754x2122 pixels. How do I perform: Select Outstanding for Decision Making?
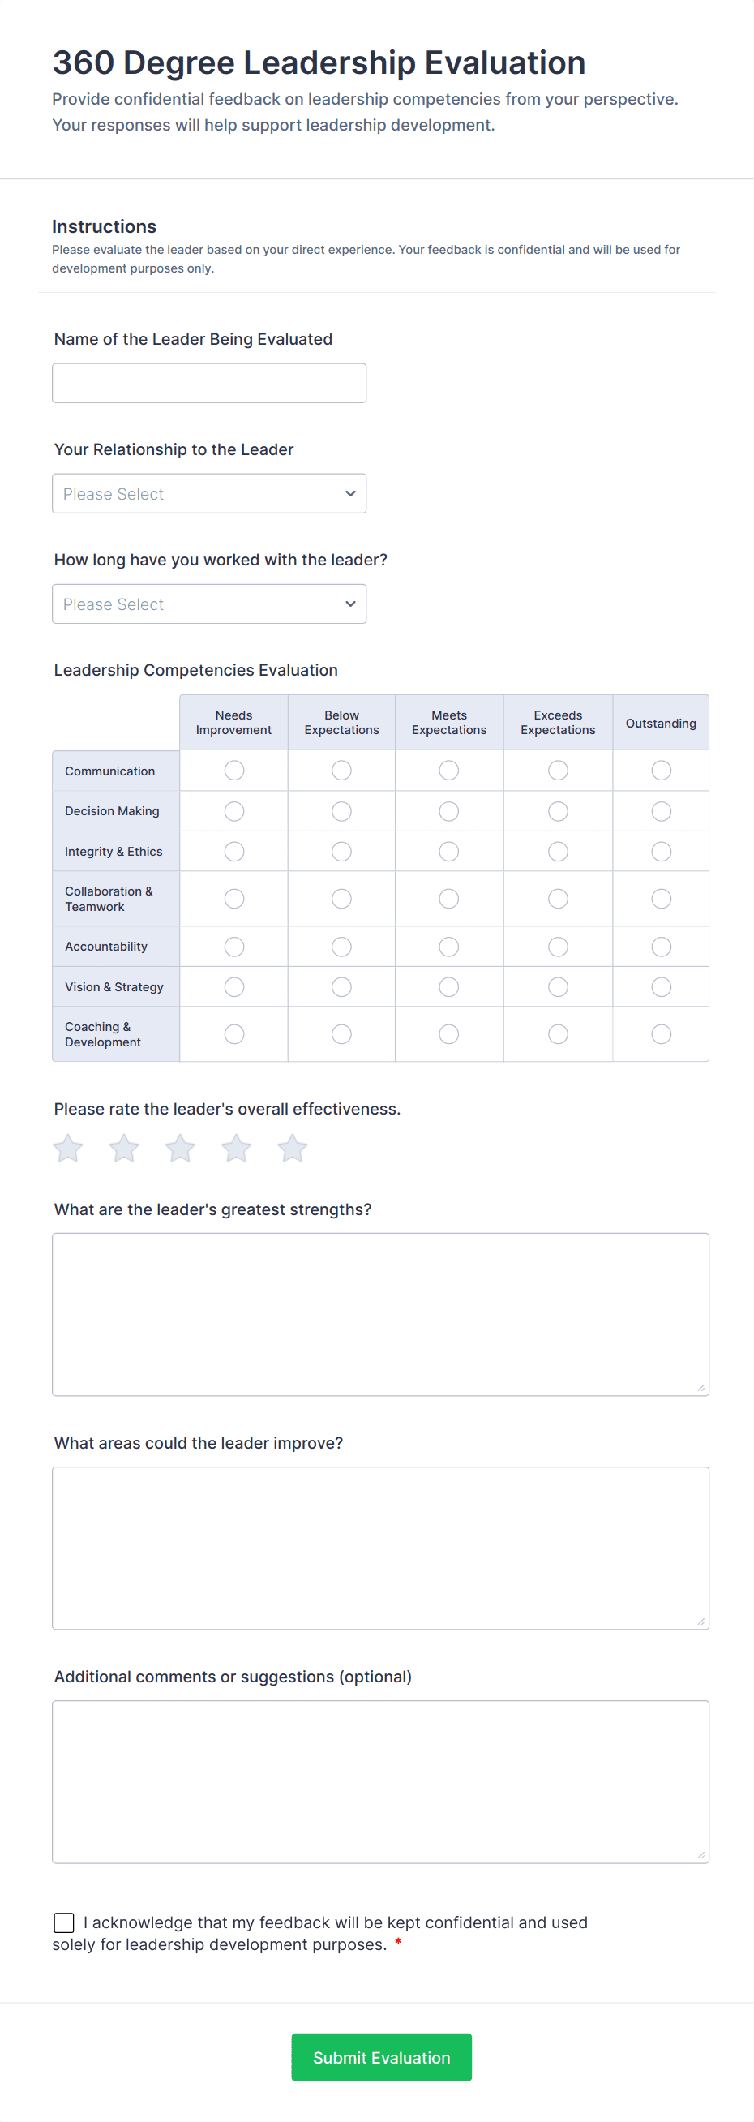coord(660,810)
